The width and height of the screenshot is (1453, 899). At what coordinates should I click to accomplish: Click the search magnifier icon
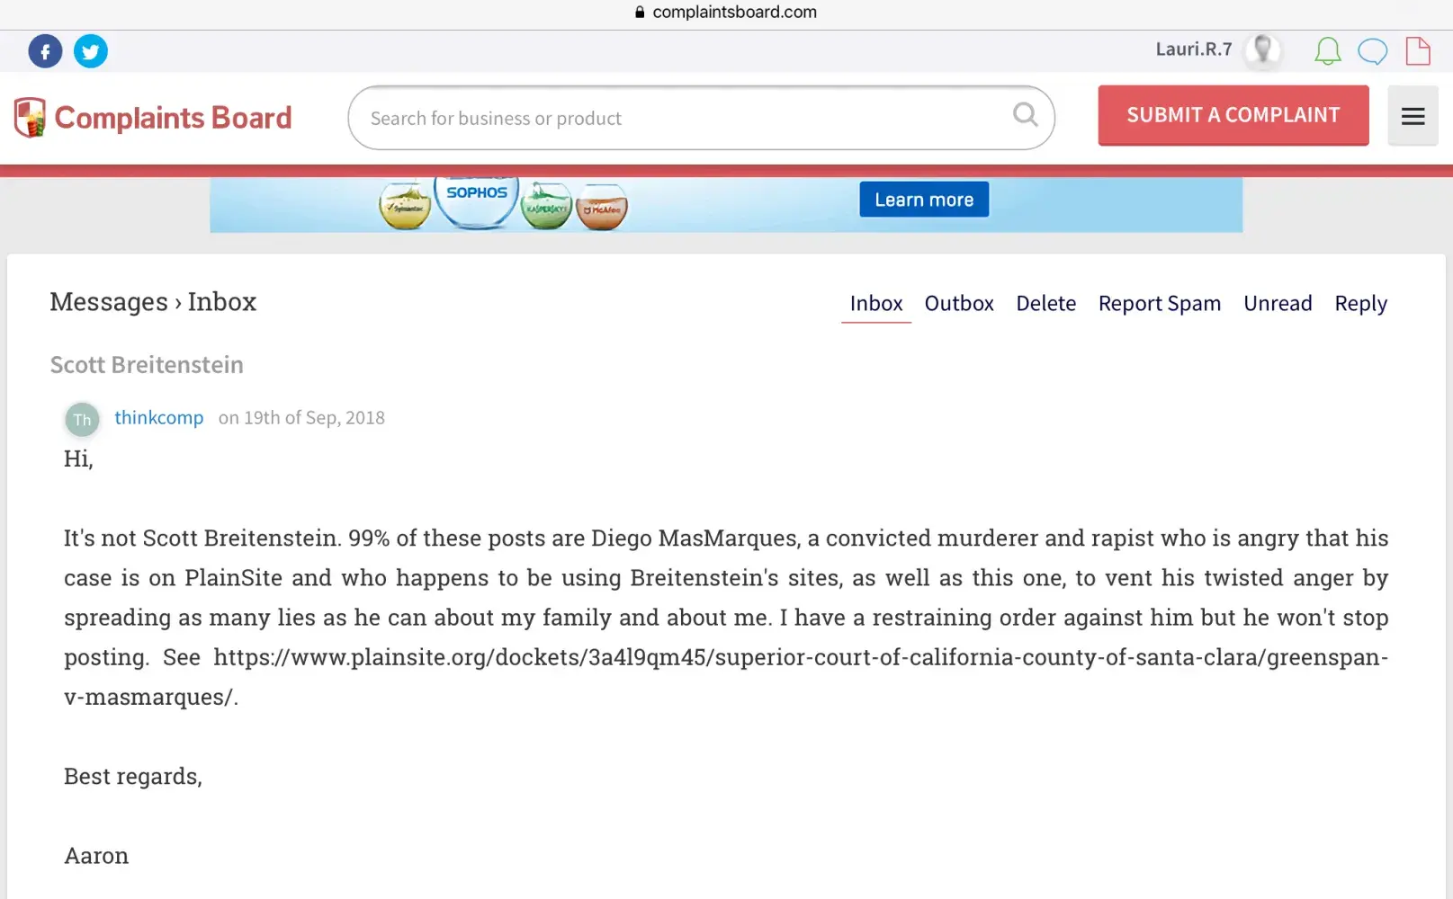click(1025, 115)
